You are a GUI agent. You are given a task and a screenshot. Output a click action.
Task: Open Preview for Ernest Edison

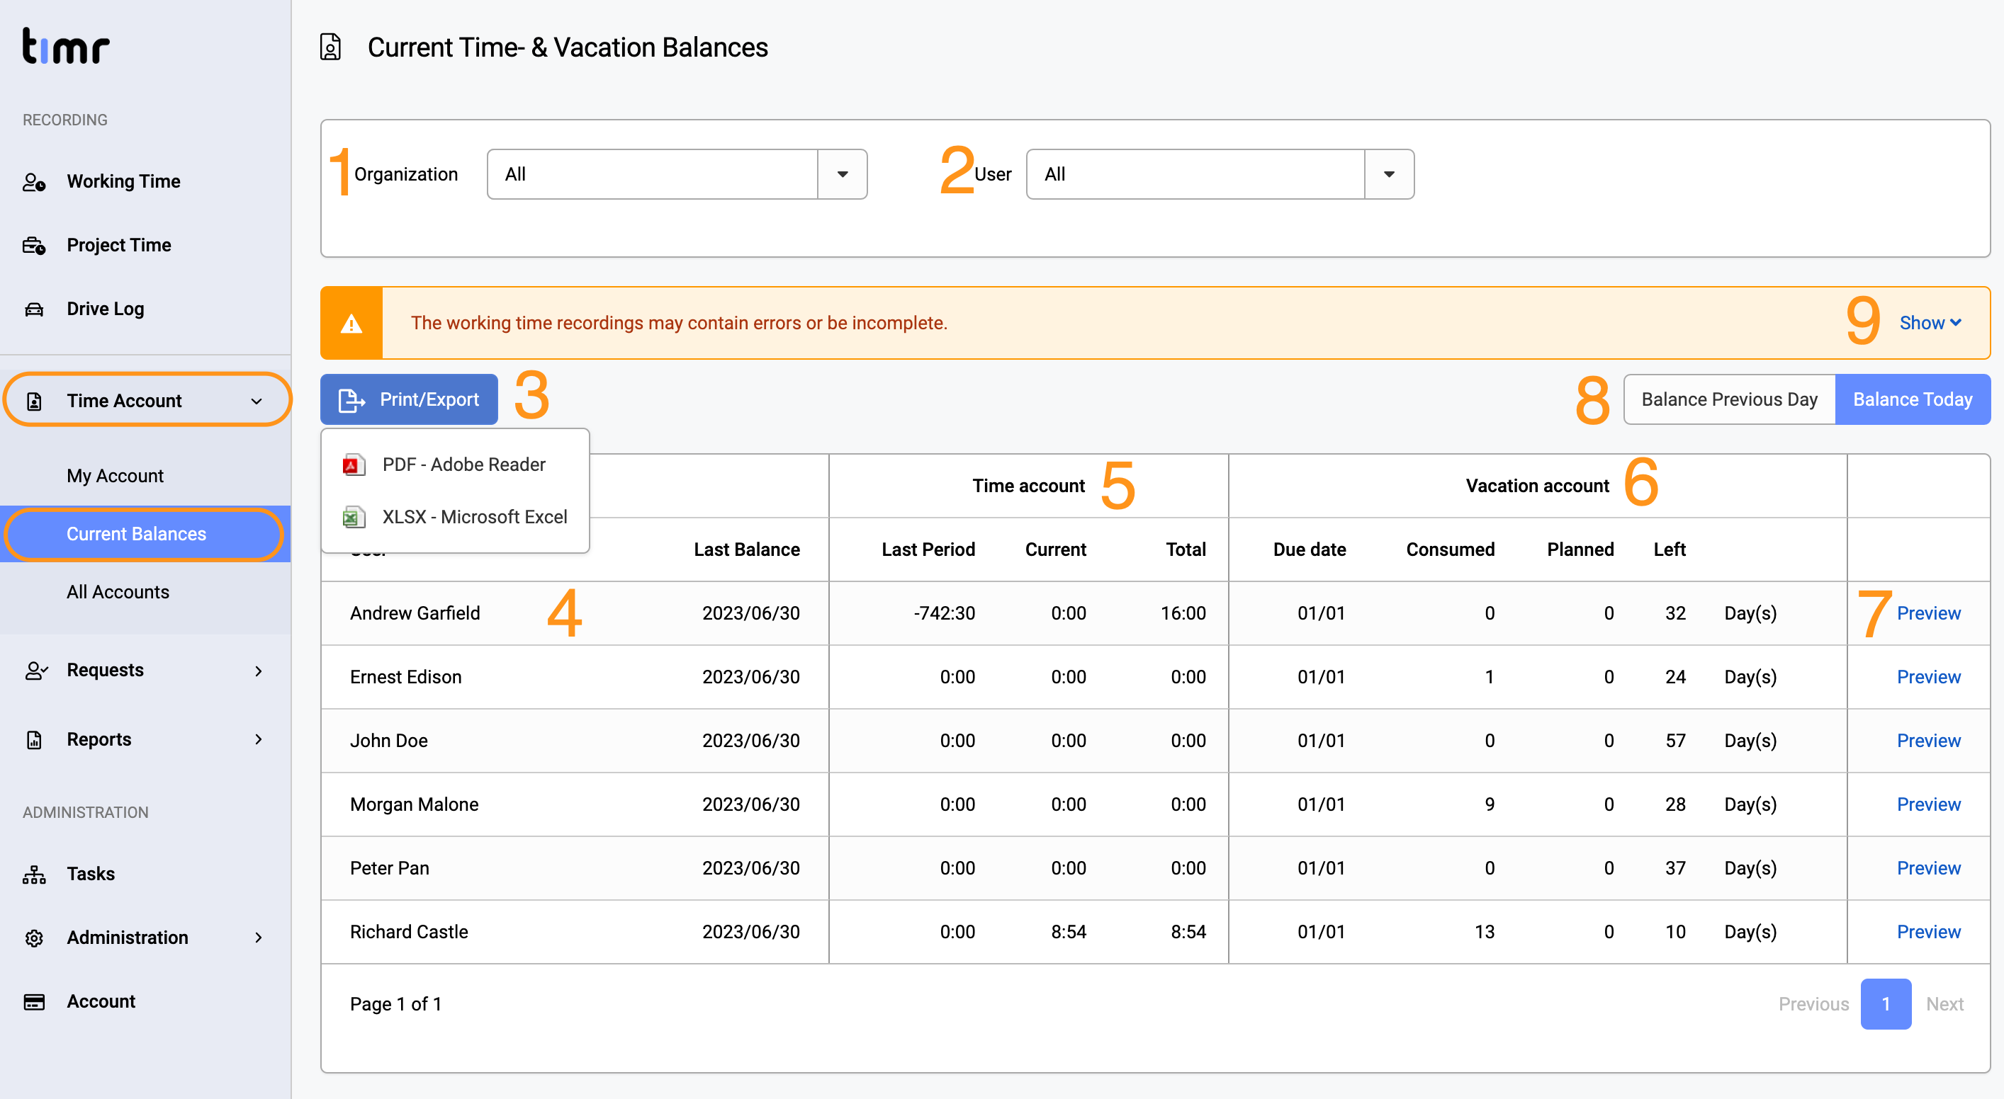1929,678
